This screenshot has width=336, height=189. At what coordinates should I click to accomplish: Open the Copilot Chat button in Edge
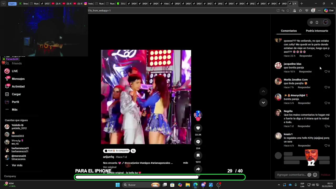coord(329,10)
